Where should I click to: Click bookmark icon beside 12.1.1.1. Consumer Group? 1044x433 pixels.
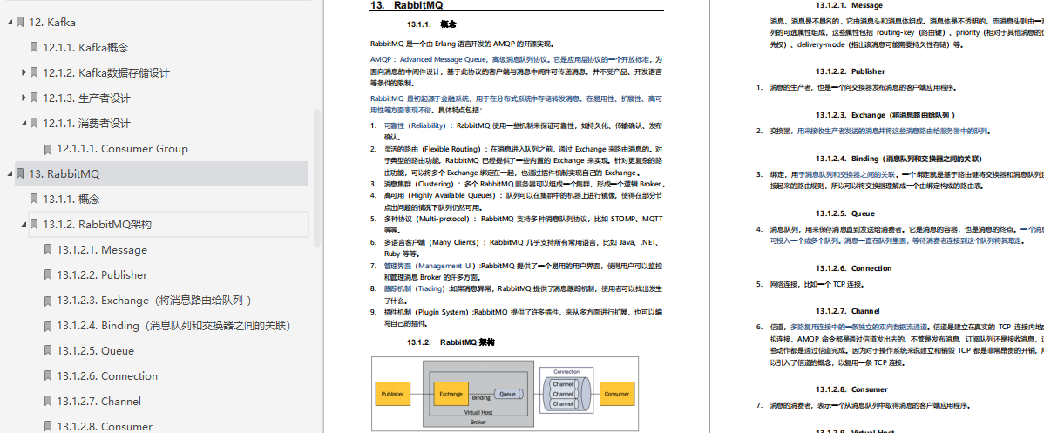(x=48, y=149)
